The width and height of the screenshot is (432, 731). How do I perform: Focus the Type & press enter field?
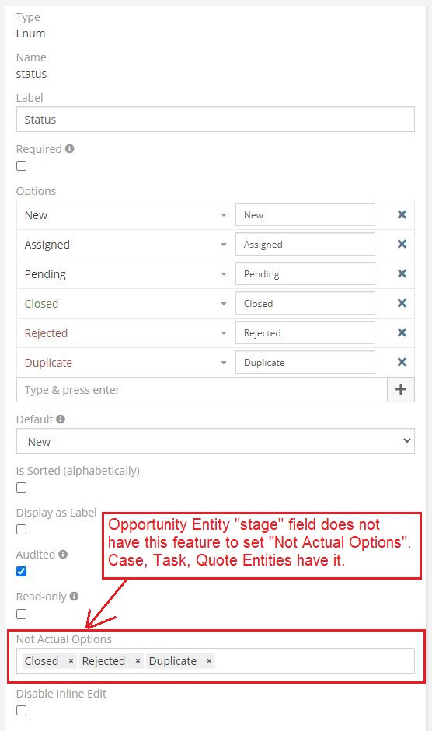201,390
